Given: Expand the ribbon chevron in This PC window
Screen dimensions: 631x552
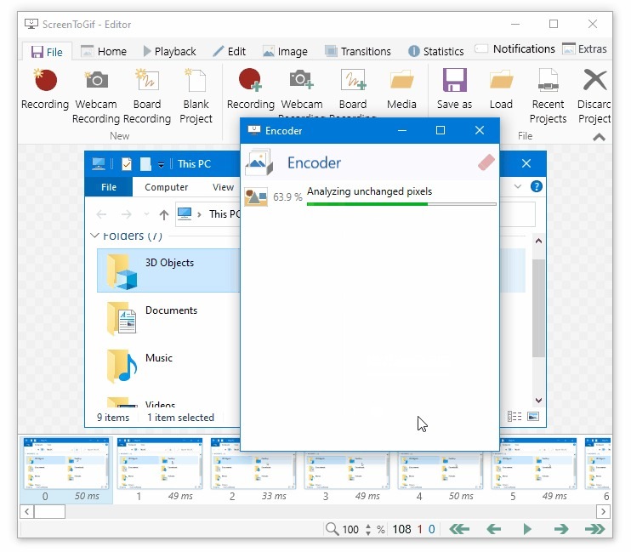Looking at the screenshot, I should [x=518, y=186].
